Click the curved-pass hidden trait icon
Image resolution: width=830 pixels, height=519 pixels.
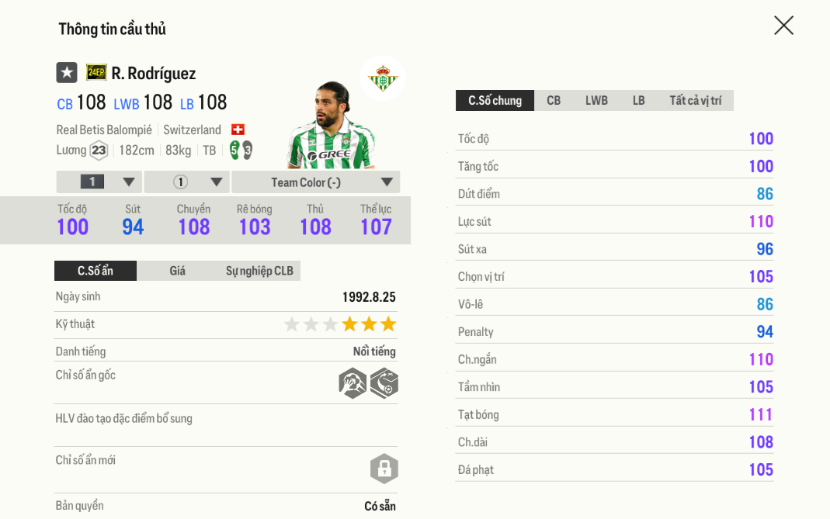tap(384, 383)
